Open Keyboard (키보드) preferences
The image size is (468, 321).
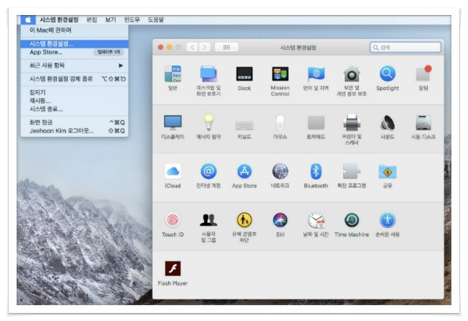(x=244, y=126)
